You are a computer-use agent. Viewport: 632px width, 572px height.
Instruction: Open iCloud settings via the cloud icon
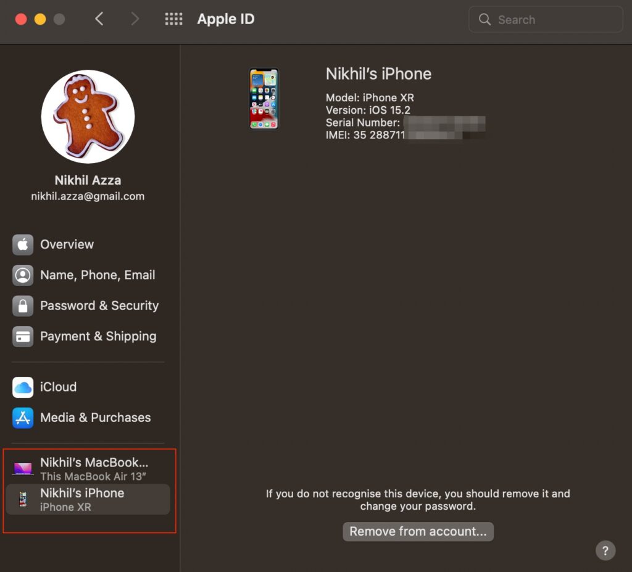click(x=22, y=387)
